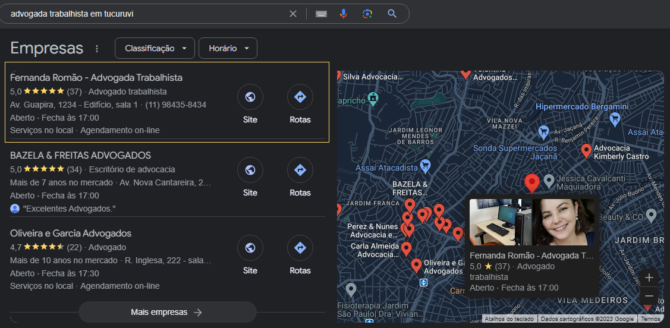Zoom in on the map with plus
670x328 pixels.
[649, 277]
